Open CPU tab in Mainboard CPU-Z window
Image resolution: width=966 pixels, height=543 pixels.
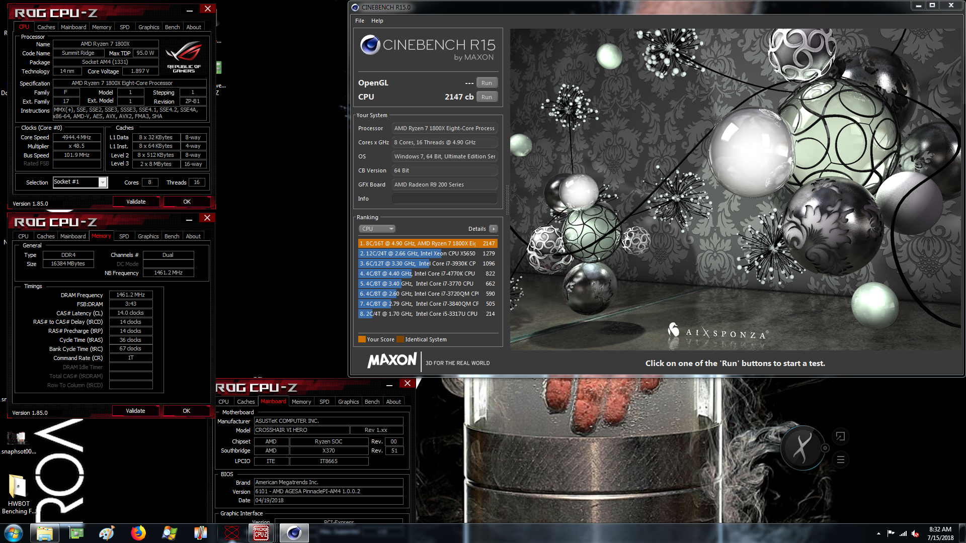(x=224, y=402)
